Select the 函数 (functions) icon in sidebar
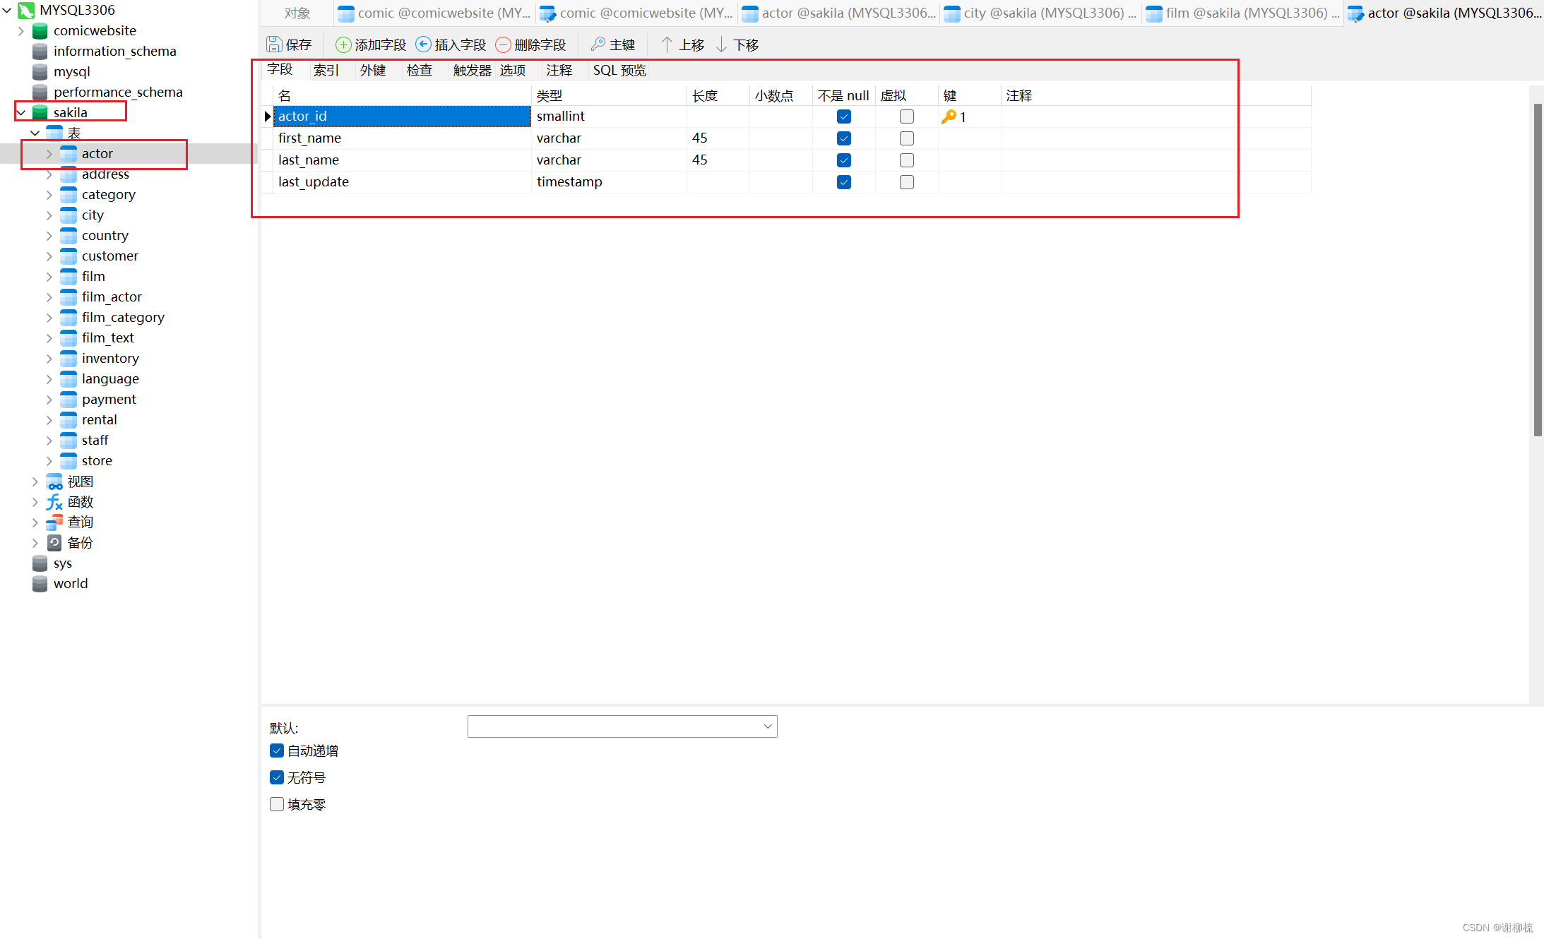Viewport: 1544px width, 939px height. click(54, 501)
